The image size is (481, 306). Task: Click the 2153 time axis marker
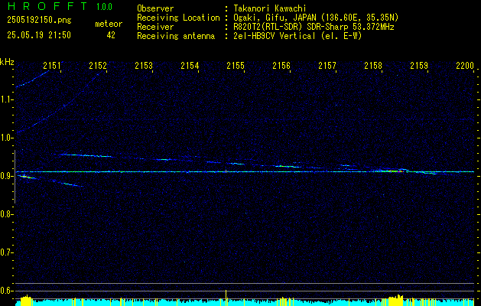pos(144,65)
